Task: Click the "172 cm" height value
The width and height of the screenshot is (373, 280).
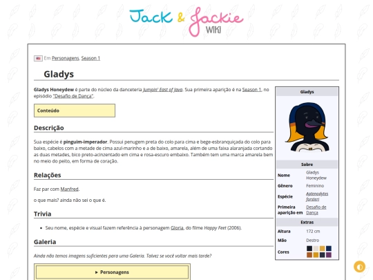Action: [313, 231]
